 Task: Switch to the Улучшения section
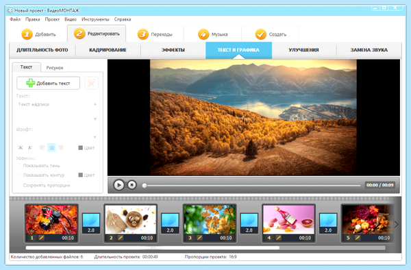(x=303, y=50)
